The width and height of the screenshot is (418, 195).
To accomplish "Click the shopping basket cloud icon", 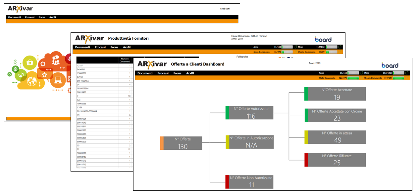I will click(x=29, y=62).
